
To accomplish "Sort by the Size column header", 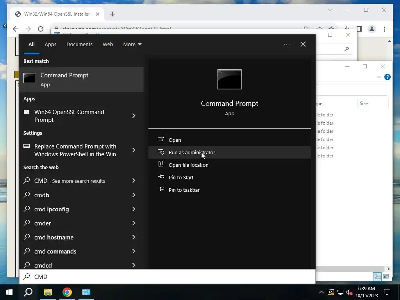I will [364, 103].
